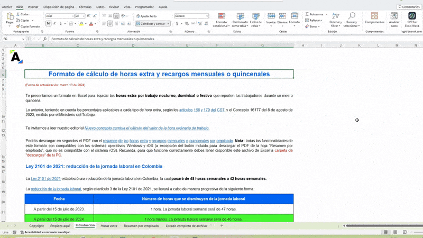Screen dimensions: 423x238
Task: Switch to the Horas extra sheet tab
Action: pyautogui.click(x=109, y=226)
